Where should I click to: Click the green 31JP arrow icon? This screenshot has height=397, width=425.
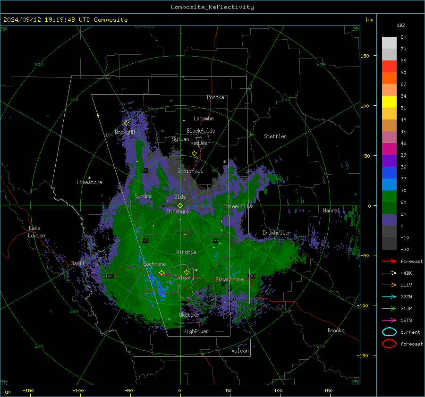click(389, 308)
